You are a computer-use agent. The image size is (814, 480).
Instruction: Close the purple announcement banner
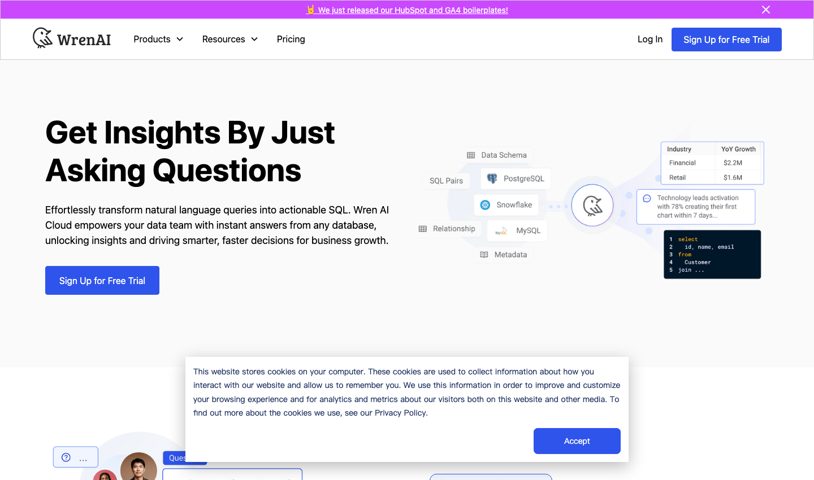pyautogui.click(x=766, y=10)
